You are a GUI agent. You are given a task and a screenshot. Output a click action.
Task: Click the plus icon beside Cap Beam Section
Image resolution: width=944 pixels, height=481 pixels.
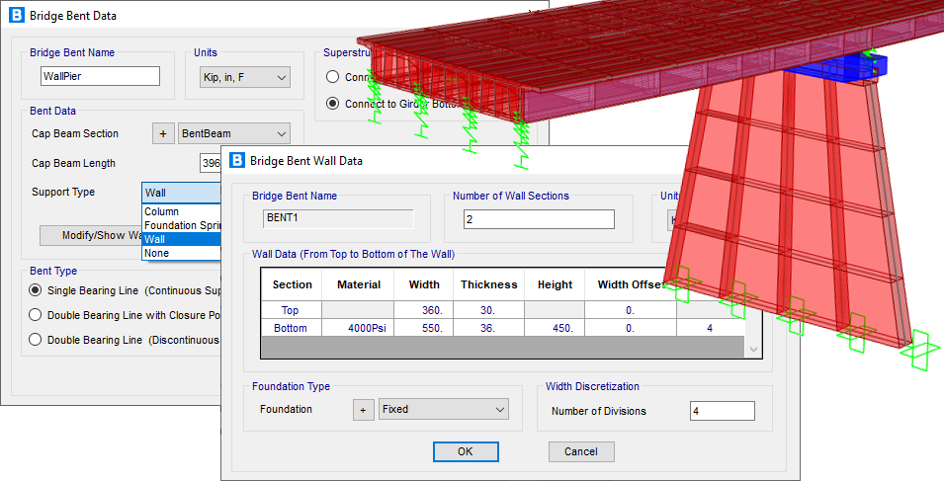click(164, 133)
